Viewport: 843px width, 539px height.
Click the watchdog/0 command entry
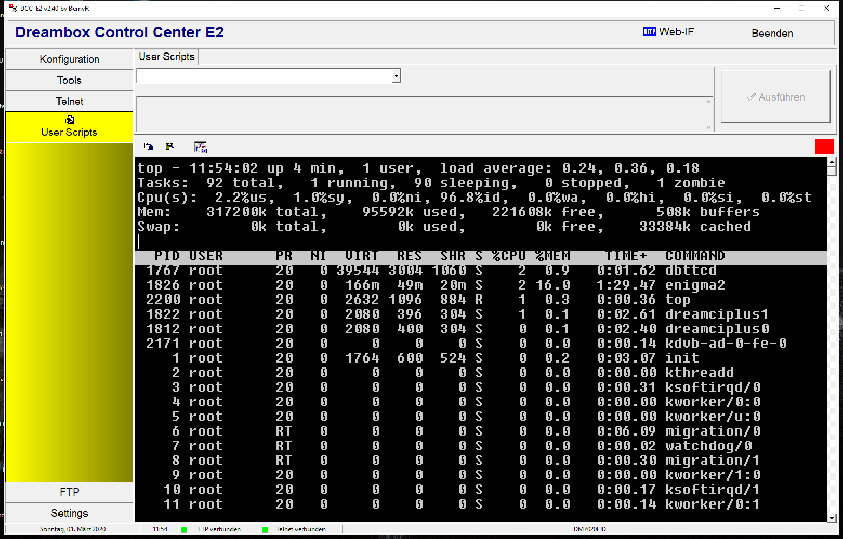pyautogui.click(x=708, y=446)
